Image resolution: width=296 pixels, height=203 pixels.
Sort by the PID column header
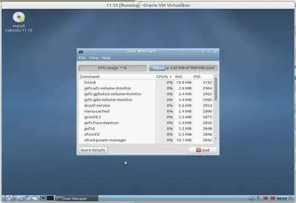[203, 77]
